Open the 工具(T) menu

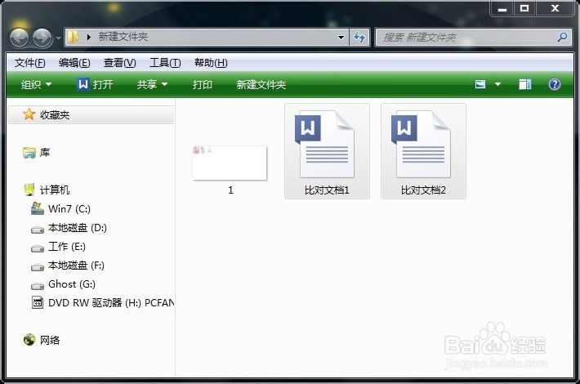(165, 63)
